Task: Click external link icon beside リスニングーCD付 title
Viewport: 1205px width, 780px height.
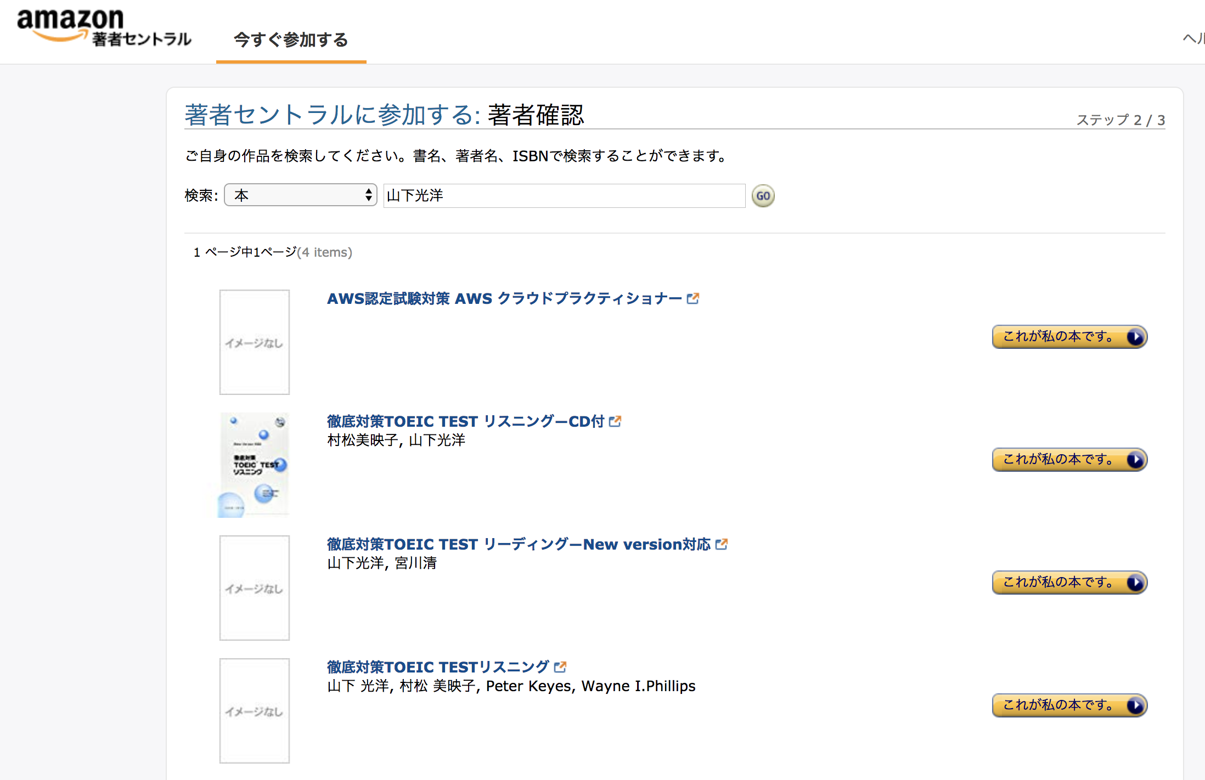Action: pyautogui.click(x=615, y=421)
